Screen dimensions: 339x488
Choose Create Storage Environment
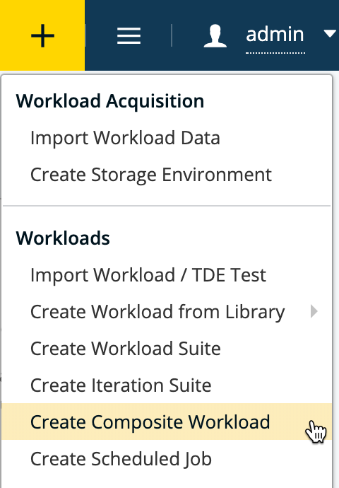(151, 175)
